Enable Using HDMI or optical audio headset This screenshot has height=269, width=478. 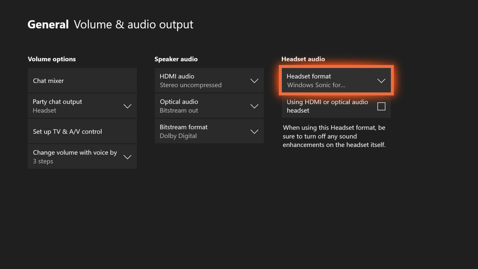point(381,106)
